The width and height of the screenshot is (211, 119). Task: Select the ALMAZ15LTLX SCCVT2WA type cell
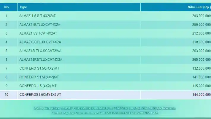coord(40,51)
